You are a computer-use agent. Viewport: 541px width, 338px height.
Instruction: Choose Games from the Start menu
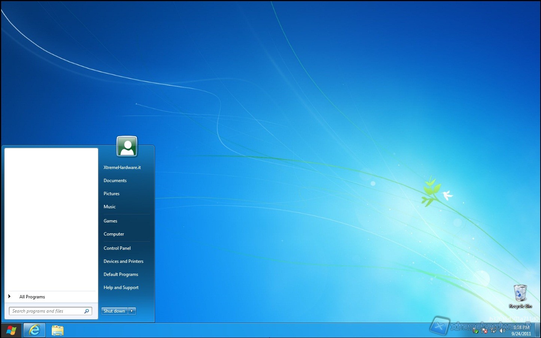[x=110, y=221]
